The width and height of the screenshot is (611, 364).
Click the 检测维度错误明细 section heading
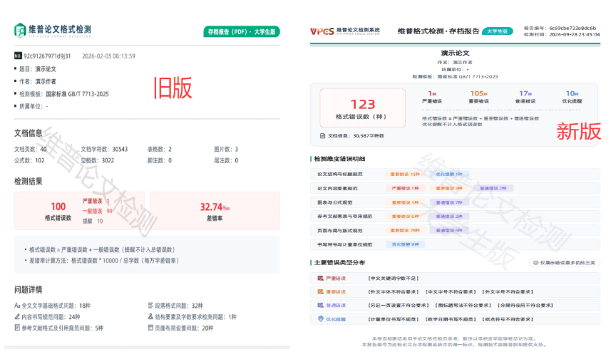coord(339,159)
